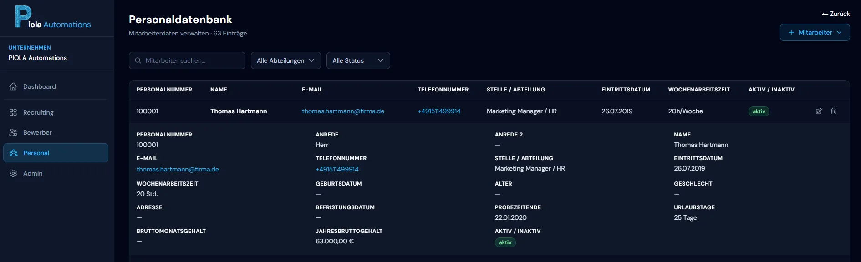Click the magnifier icon in search field
The width and height of the screenshot is (861, 262).
[138, 60]
